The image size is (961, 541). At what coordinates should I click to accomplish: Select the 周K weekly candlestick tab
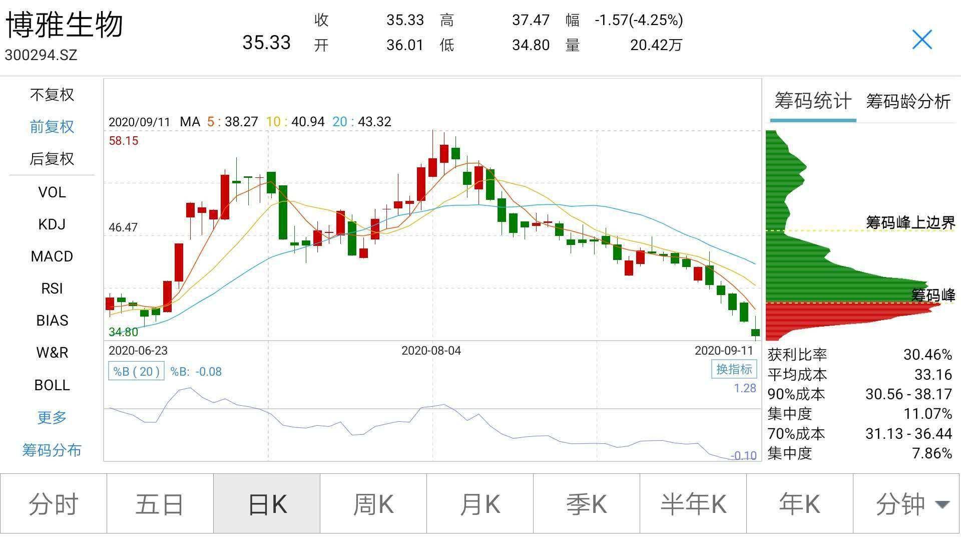click(x=373, y=503)
